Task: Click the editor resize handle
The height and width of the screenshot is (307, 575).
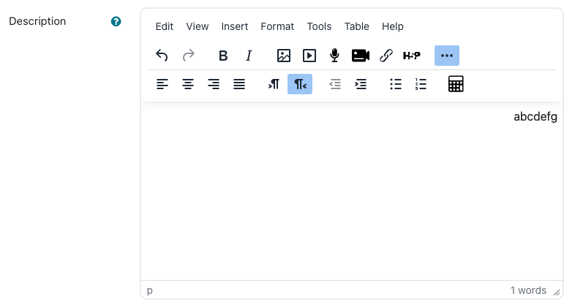Action: tap(557, 292)
